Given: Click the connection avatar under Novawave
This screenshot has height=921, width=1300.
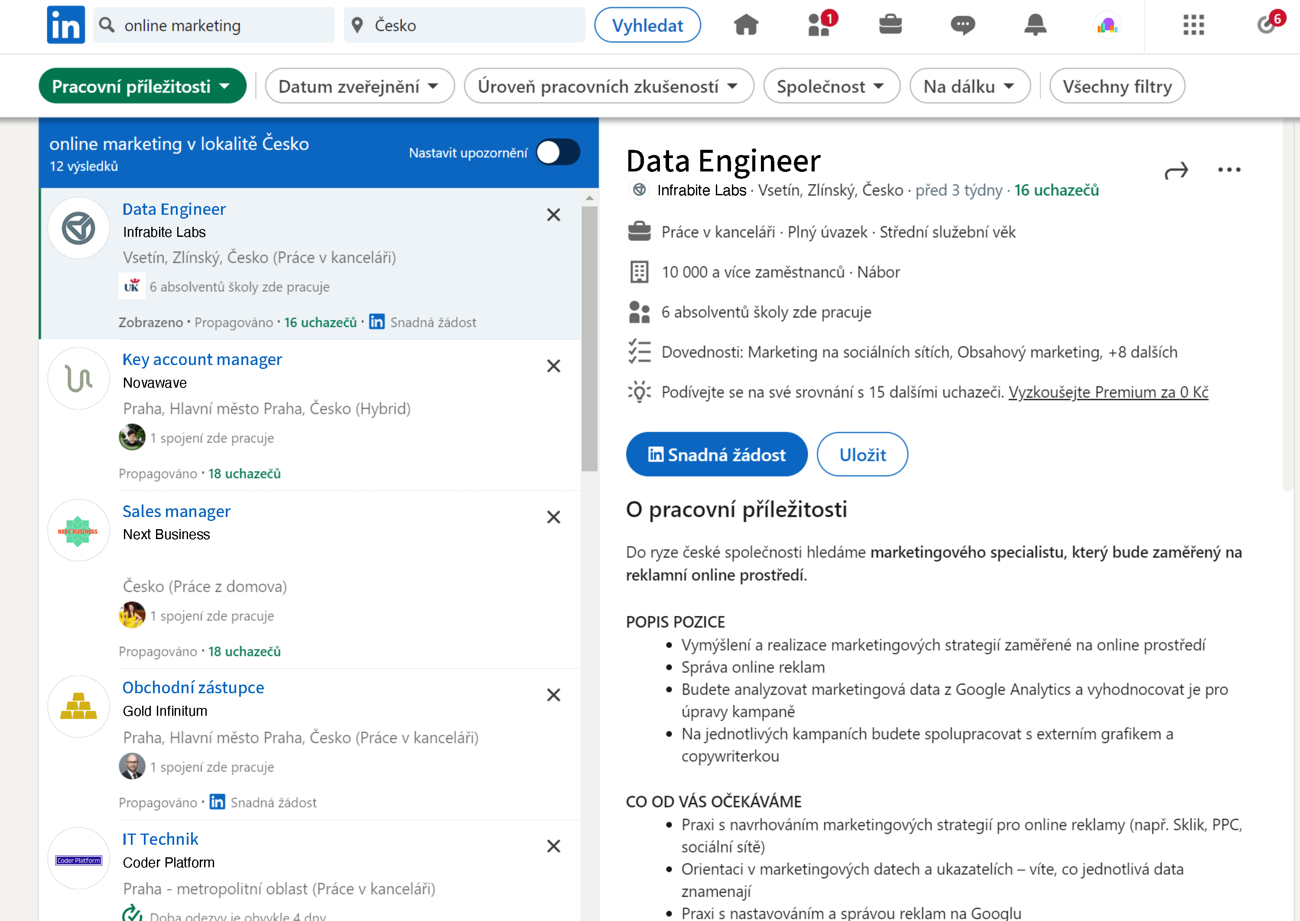Looking at the screenshot, I should coord(132,437).
